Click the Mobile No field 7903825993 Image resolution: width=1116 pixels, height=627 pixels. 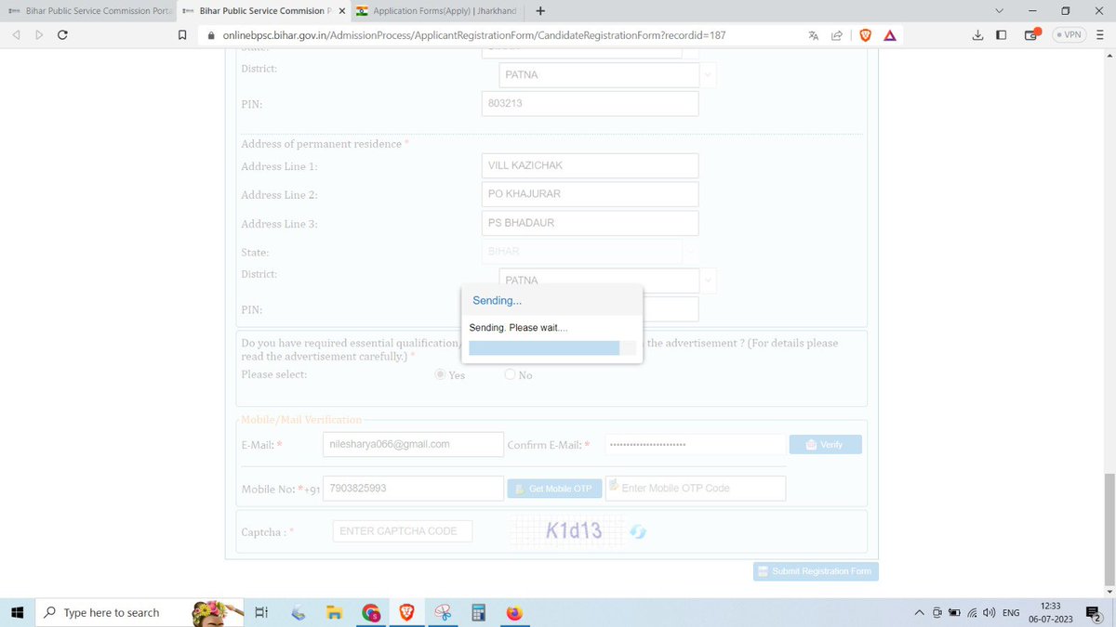click(x=413, y=488)
